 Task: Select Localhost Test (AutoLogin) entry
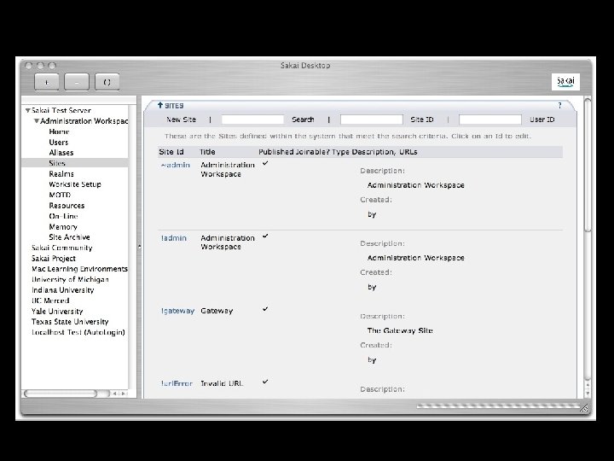point(78,332)
